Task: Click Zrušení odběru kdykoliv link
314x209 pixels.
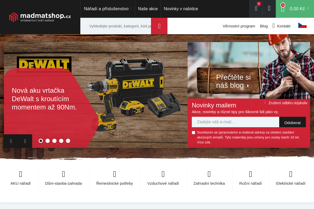Action: coord(288,103)
